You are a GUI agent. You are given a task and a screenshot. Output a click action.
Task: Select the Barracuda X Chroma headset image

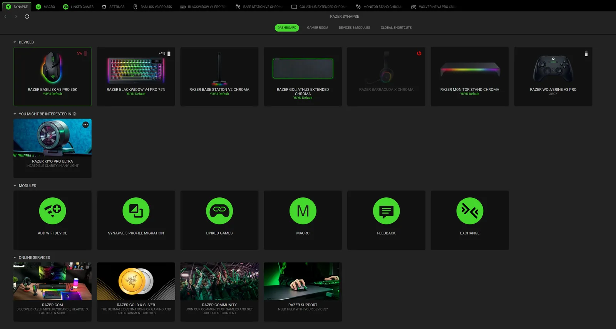pos(381,68)
